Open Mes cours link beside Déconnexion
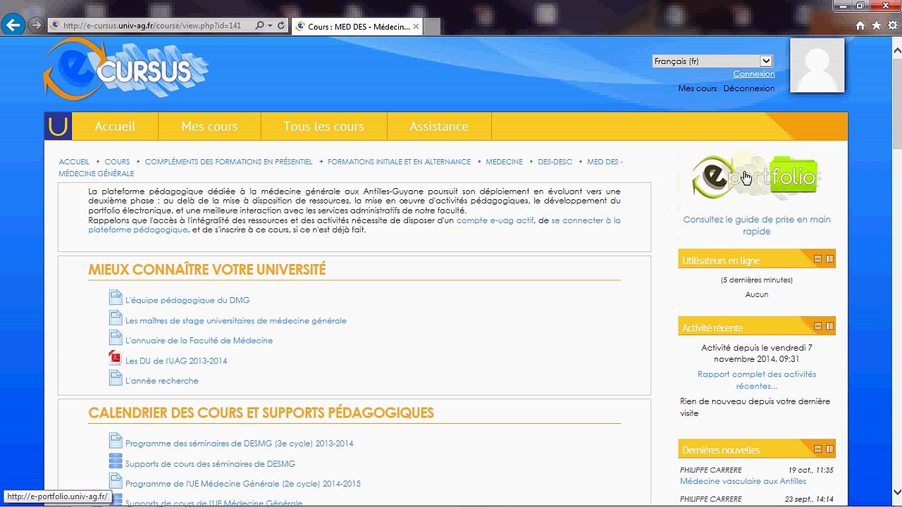Viewport: 902px width, 507px height. click(698, 89)
